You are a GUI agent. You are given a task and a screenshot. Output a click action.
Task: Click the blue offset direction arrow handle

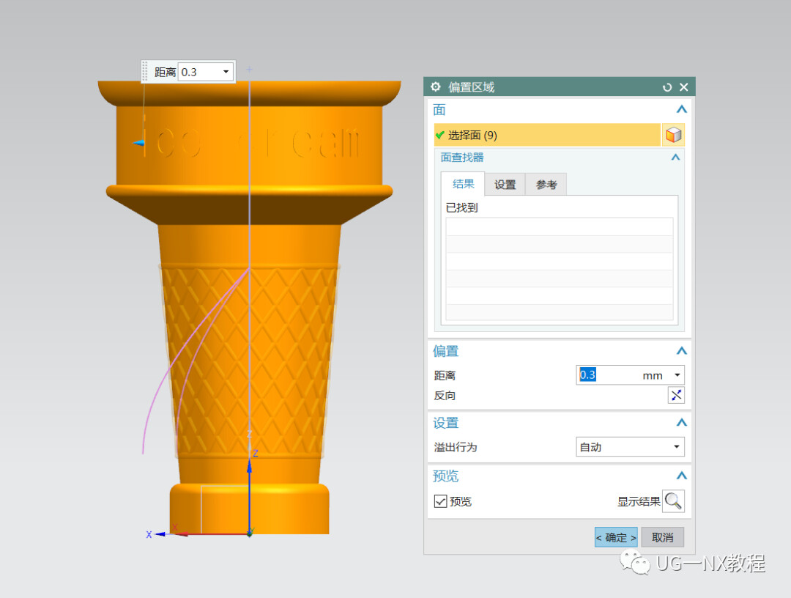tap(138, 144)
